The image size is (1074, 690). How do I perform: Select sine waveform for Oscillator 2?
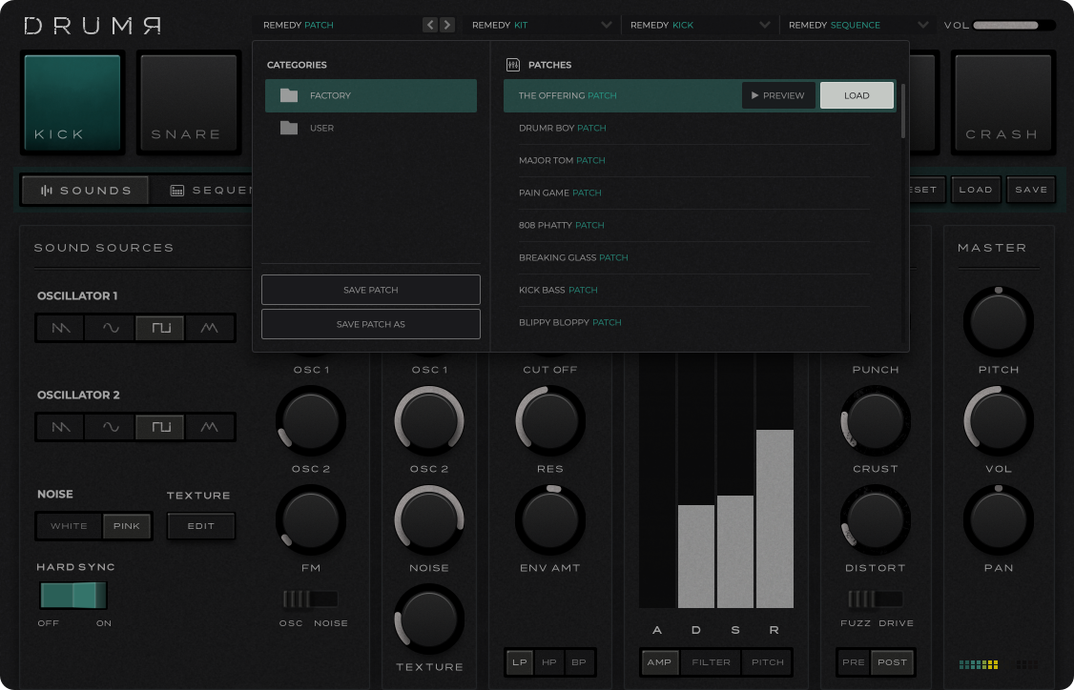(111, 427)
